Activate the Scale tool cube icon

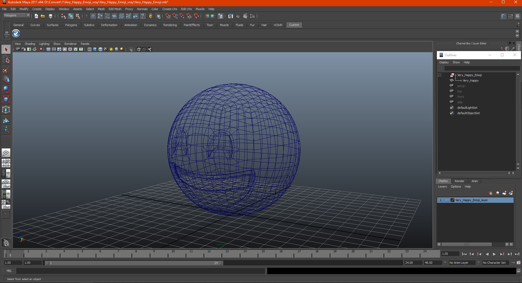point(6,99)
